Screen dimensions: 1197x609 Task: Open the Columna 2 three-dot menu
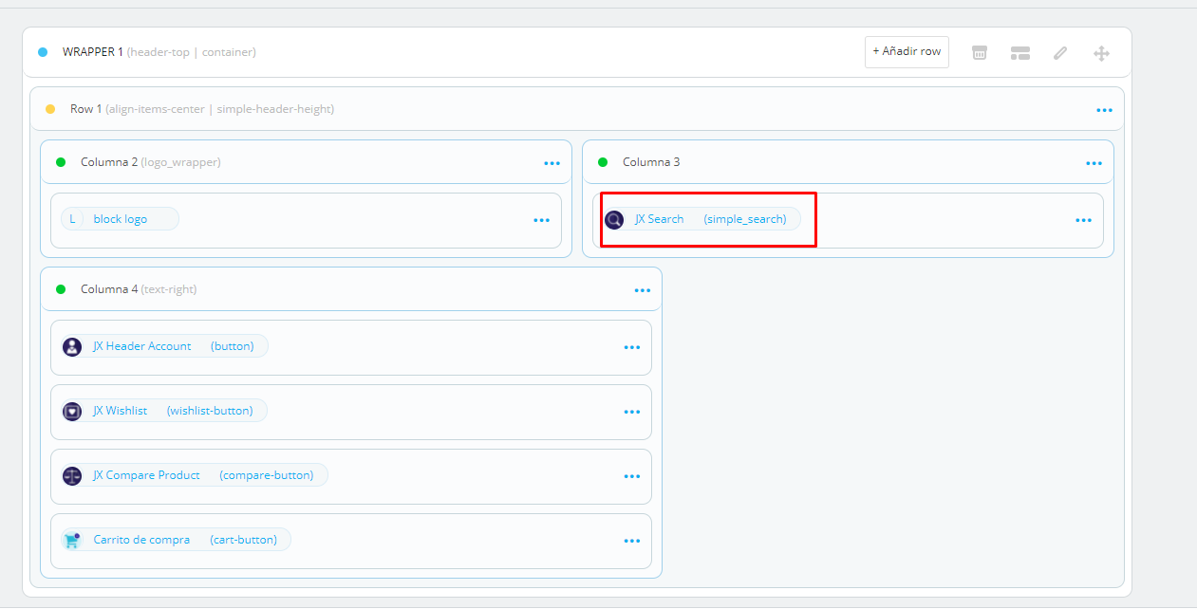click(552, 163)
